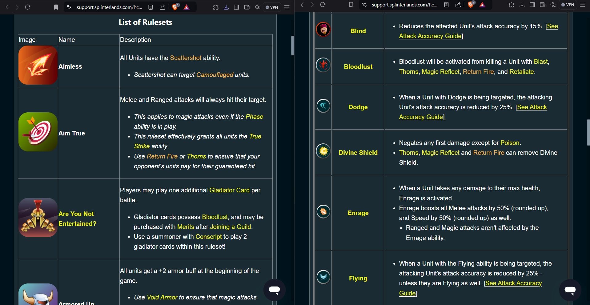Open Brave Rewards triangle in left browser window

point(187,7)
